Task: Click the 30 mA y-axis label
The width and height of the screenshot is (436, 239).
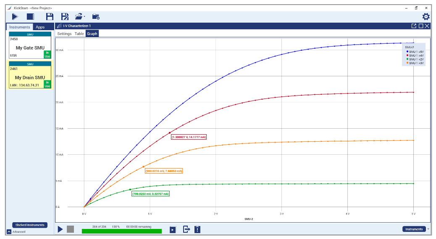Action: (60, 50)
